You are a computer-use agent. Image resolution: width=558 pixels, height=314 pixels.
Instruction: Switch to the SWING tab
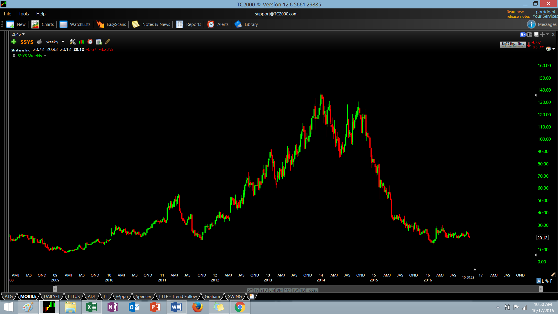(235, 297)
